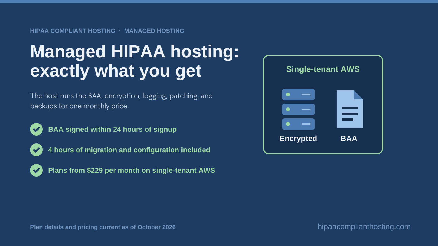Click the footer note Plan details and pricing current
Viewport: 438px width, 246px height.
(x=103, y=227)
